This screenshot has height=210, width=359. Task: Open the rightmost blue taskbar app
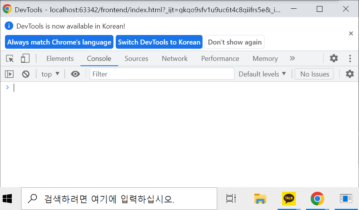coord(346,199)
